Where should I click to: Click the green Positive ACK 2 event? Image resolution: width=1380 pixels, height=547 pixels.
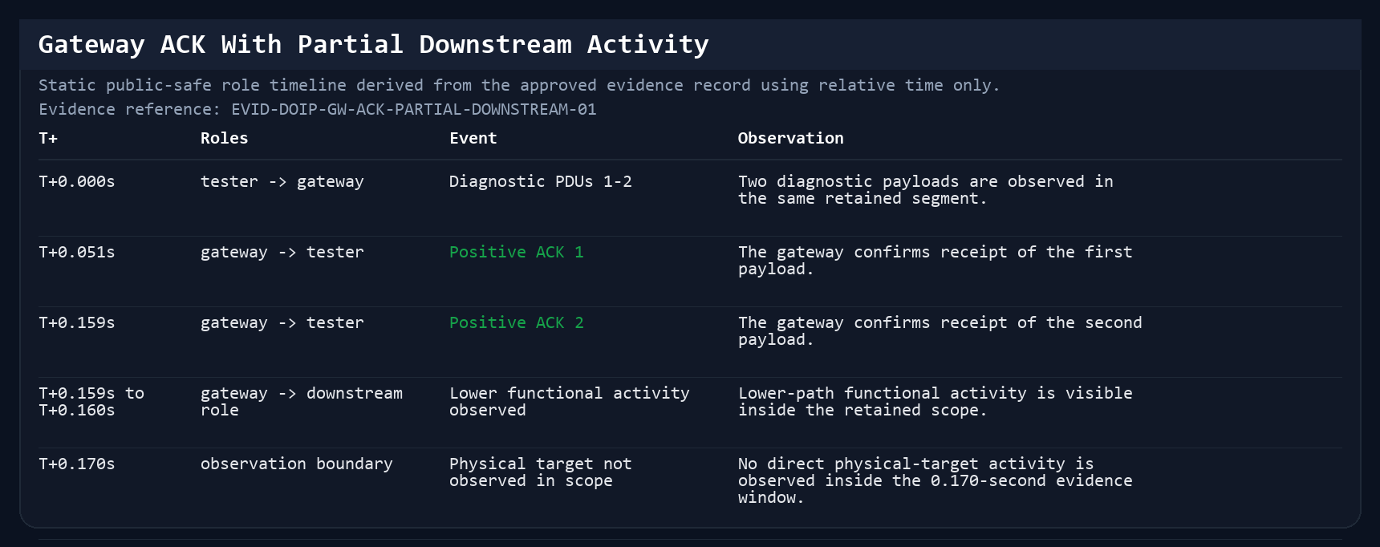coord(517,322)
